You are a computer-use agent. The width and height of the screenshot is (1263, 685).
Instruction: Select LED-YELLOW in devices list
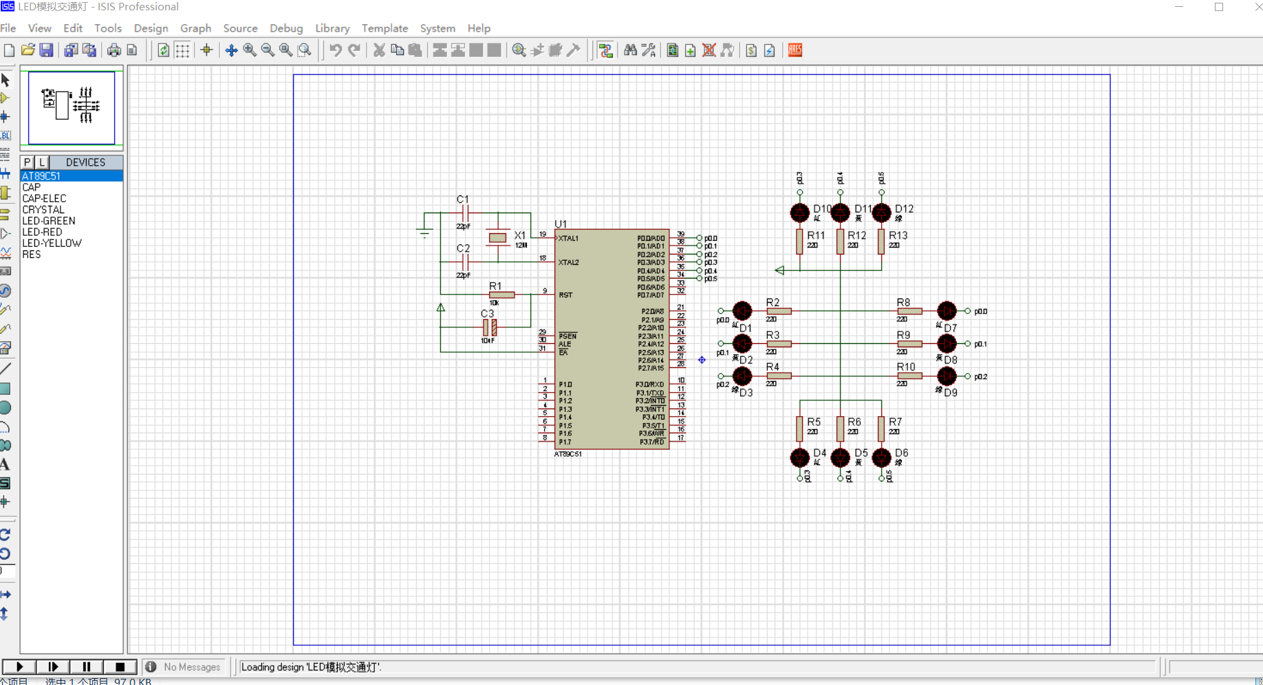click(52, 243)
